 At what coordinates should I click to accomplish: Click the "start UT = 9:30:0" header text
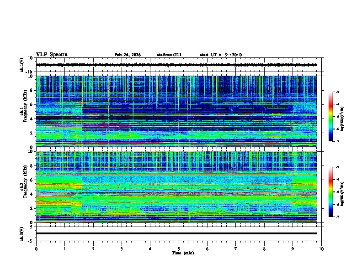[x=221, y=55]
